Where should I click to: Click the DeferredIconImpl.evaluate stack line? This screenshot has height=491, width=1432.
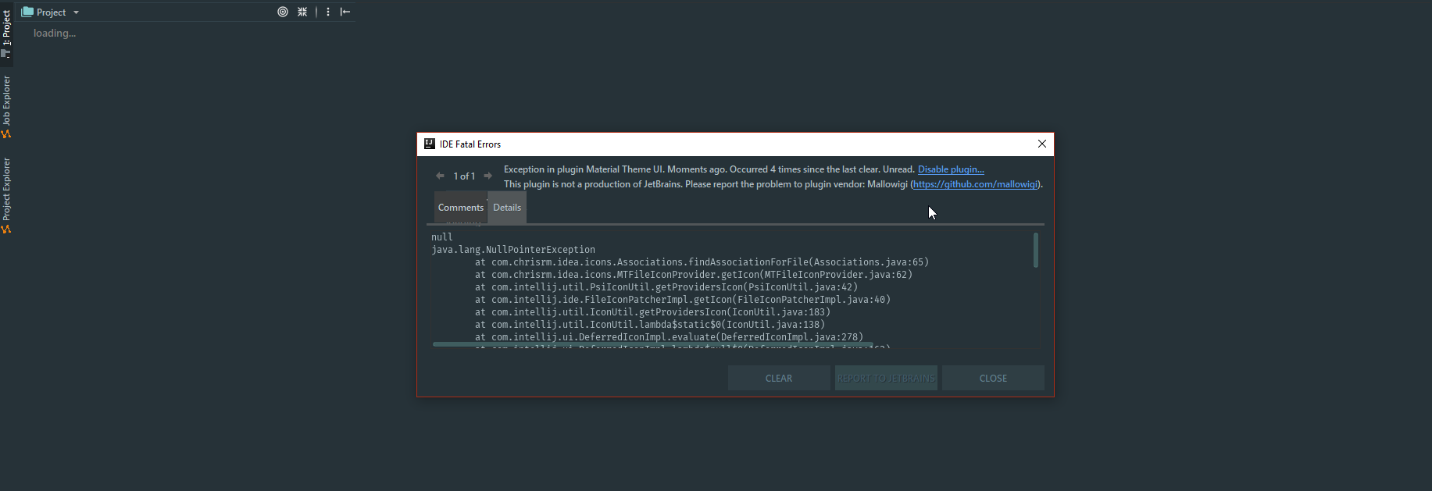[x=669, y=337]
